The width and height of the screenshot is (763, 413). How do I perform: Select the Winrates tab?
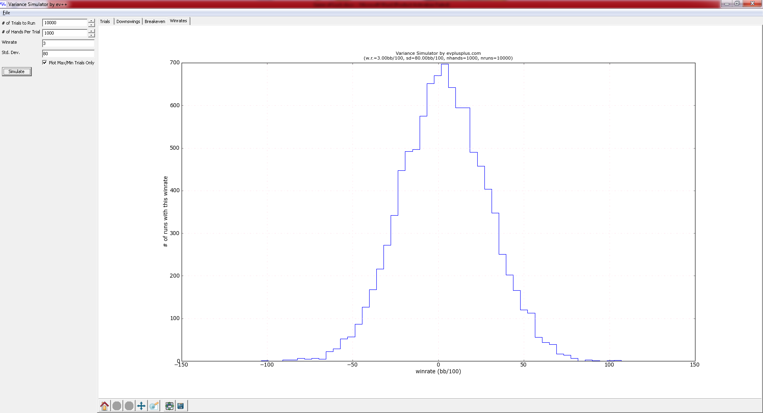coord(178,21)
